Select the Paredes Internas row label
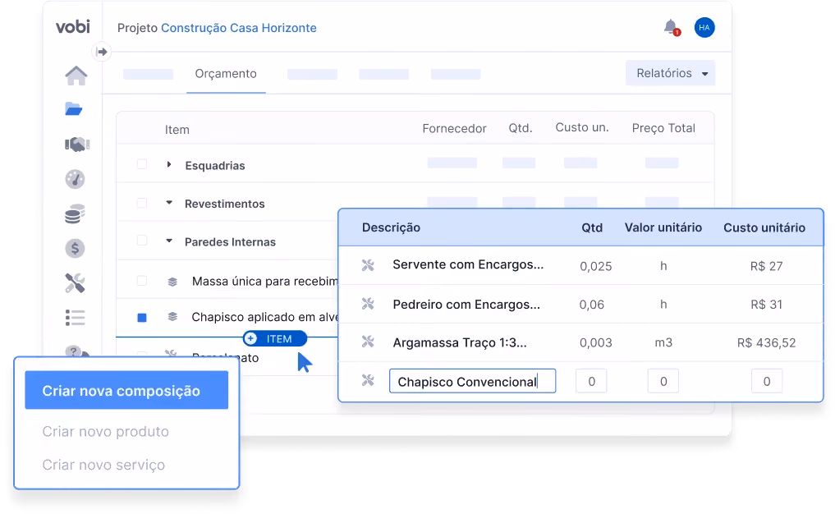Viewport: 835px width, 514px height. (230, 242)
